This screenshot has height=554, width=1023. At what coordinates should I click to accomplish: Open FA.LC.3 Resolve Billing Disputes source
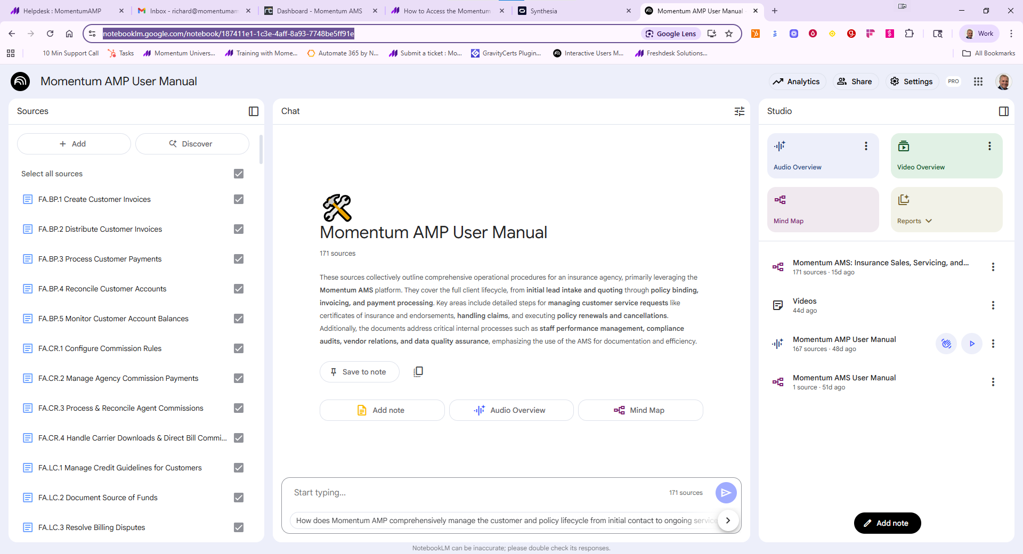coord(92,527)
